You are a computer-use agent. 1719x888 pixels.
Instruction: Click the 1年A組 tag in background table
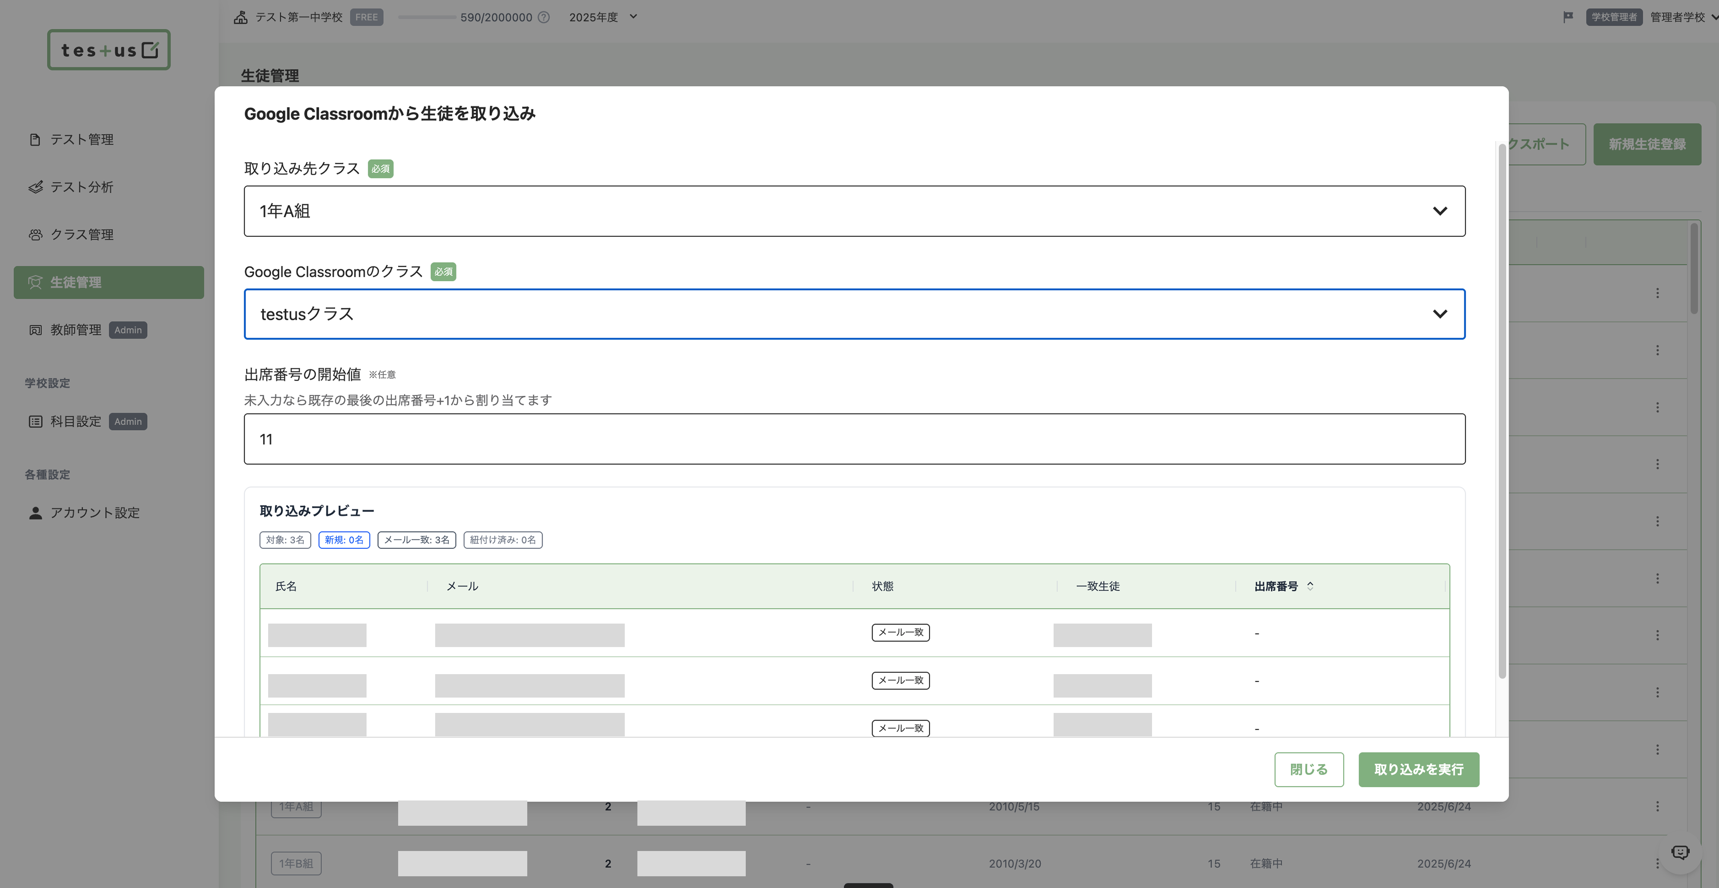pos(296,807)
